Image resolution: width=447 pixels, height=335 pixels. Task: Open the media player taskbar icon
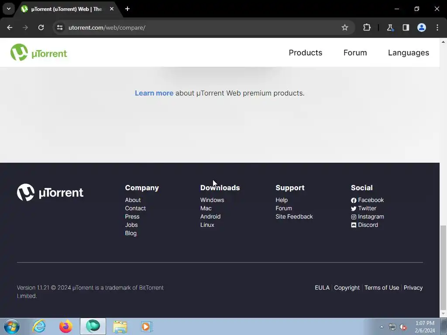[147, 326]
